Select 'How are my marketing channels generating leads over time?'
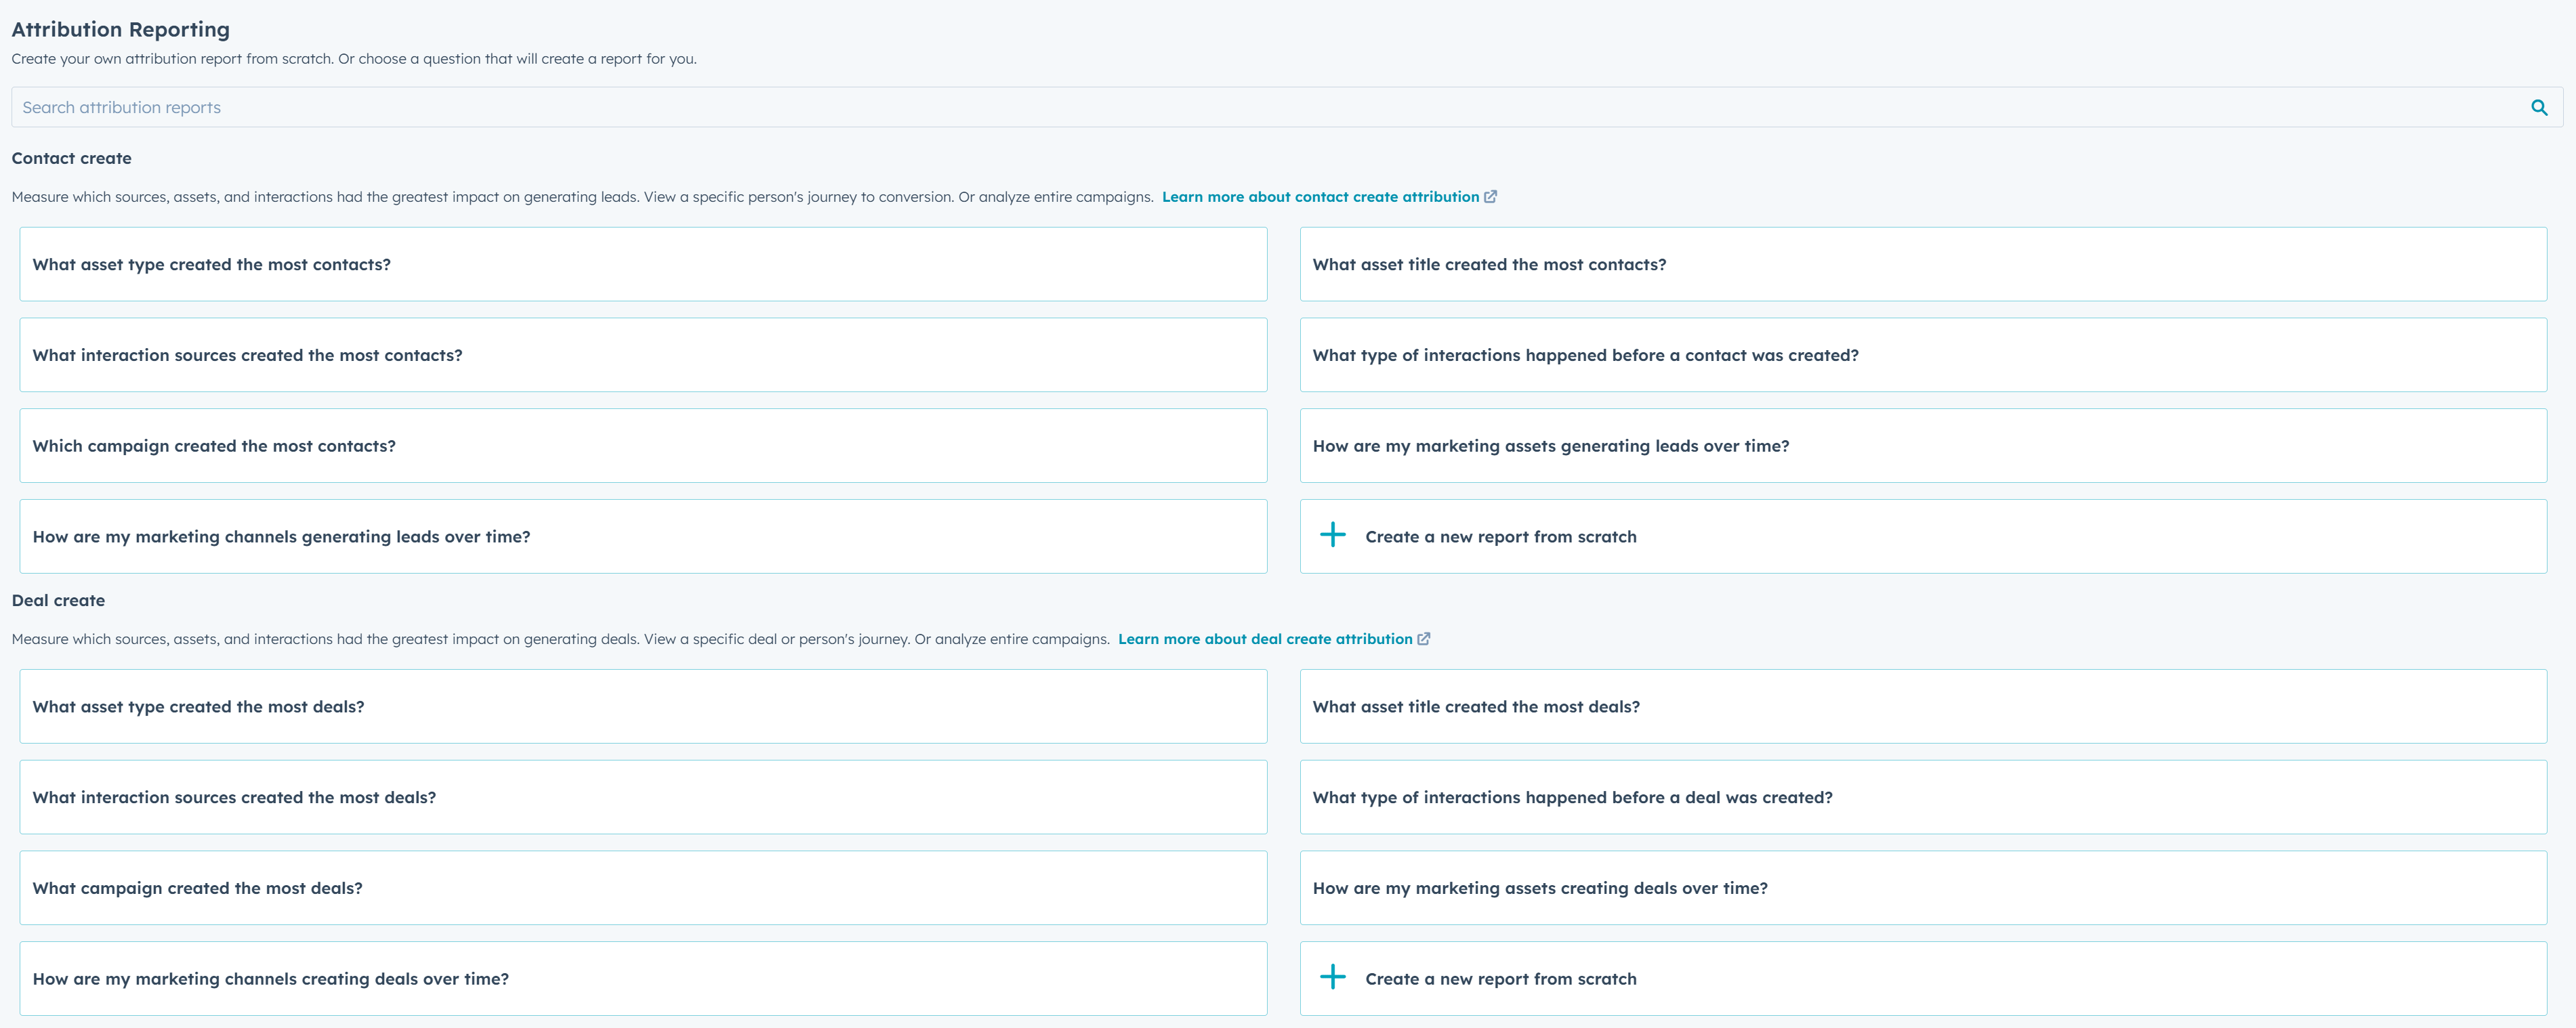 [643, 536]
